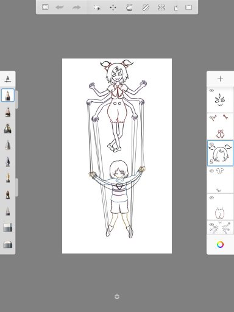Hide the shorts outline layer
This screenshot has width=234, height=312.
(x=211, y=197)
